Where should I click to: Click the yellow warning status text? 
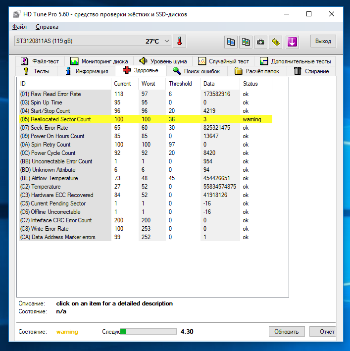67,332
